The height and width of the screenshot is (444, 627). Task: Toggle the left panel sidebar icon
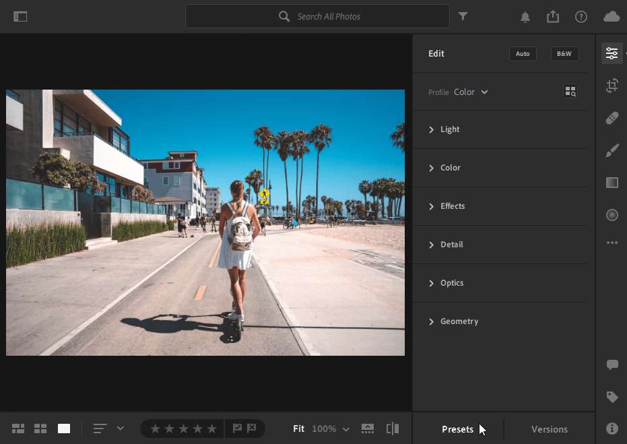[20, 16]
